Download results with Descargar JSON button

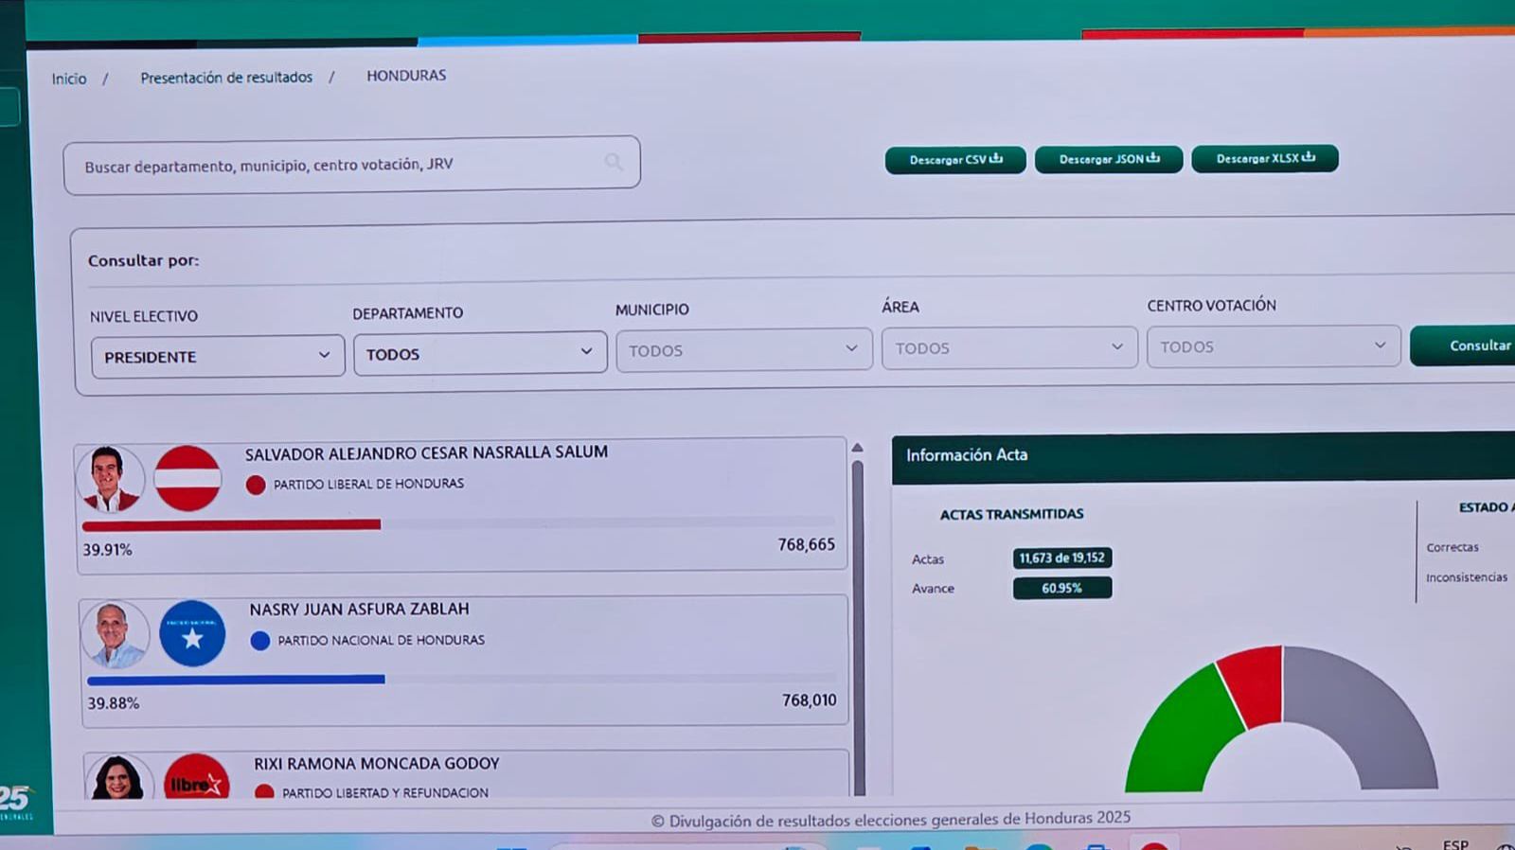[x=1108, y=159]
